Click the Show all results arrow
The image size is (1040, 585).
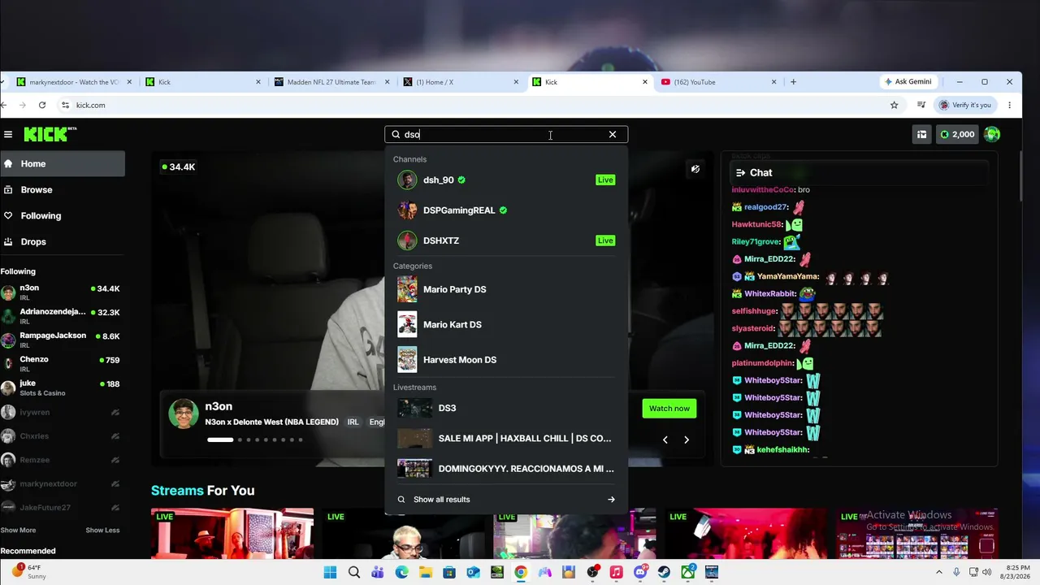pos(611,500)
